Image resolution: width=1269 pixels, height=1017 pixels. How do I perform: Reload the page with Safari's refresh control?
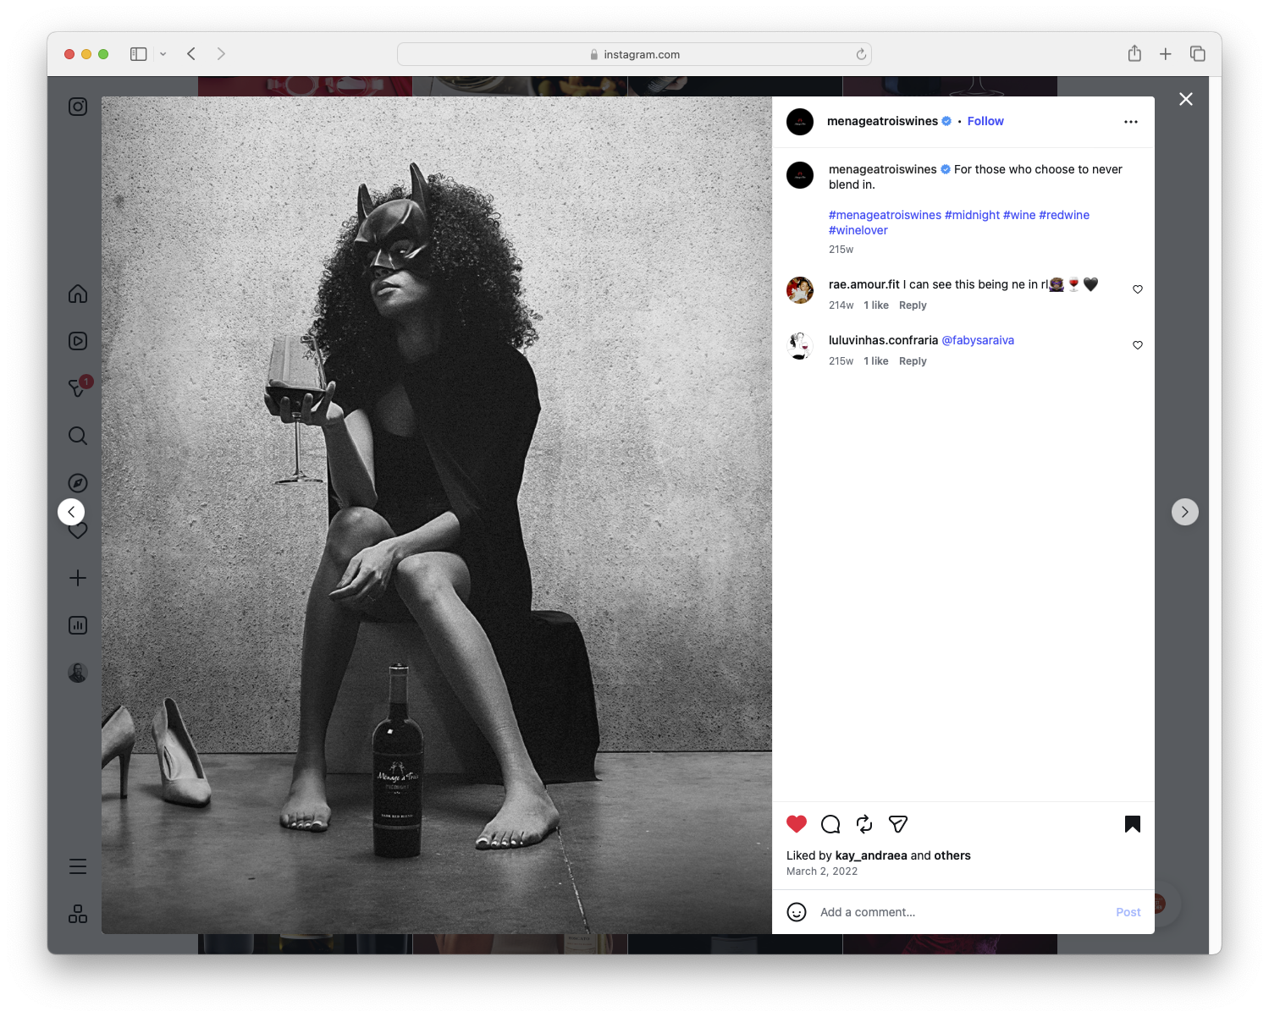860,53
